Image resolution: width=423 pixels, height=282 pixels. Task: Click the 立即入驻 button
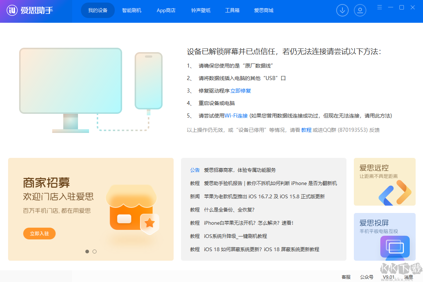pyautogui.click(x=39, y=234)
